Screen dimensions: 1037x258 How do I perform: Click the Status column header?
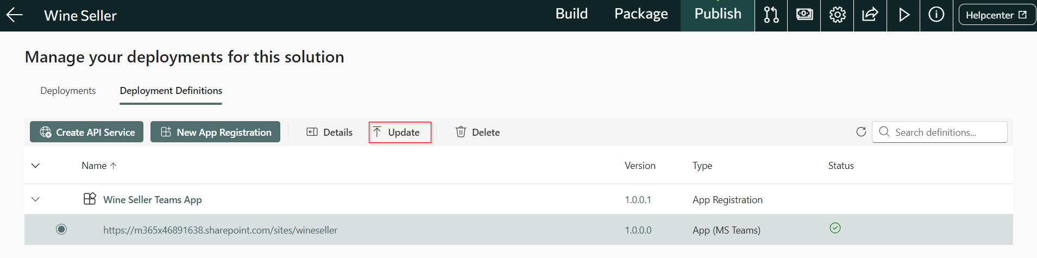coord(841,166)
